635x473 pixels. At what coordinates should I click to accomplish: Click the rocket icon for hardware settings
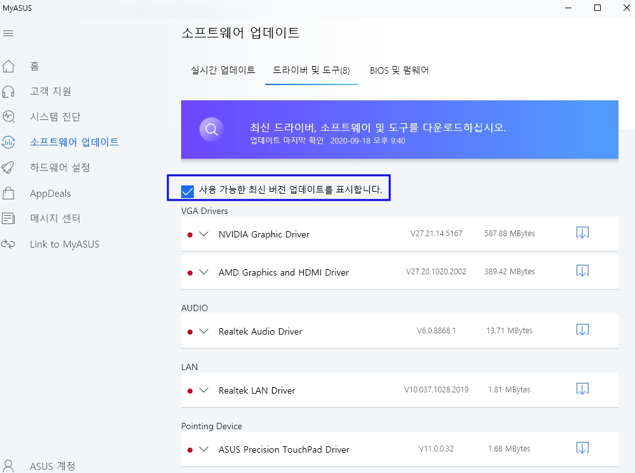(8, 168)
